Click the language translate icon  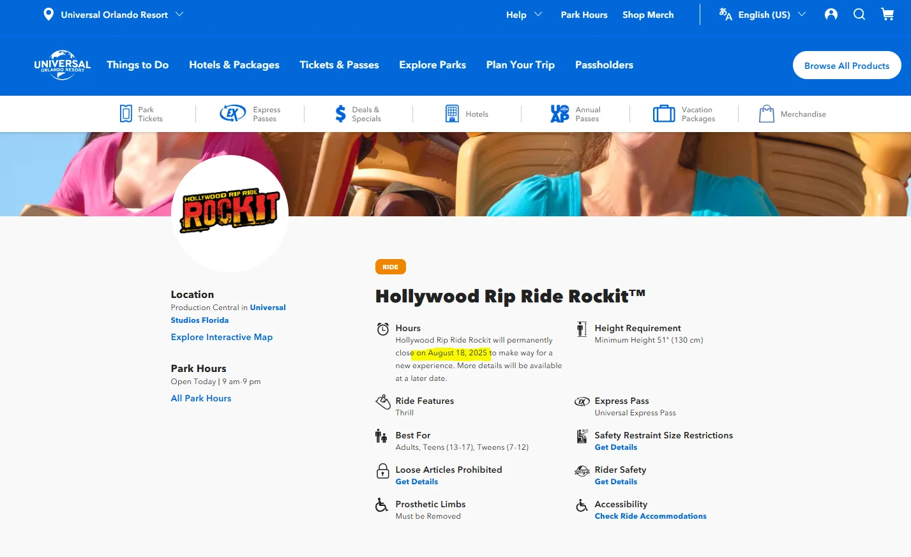pos(725,14)
